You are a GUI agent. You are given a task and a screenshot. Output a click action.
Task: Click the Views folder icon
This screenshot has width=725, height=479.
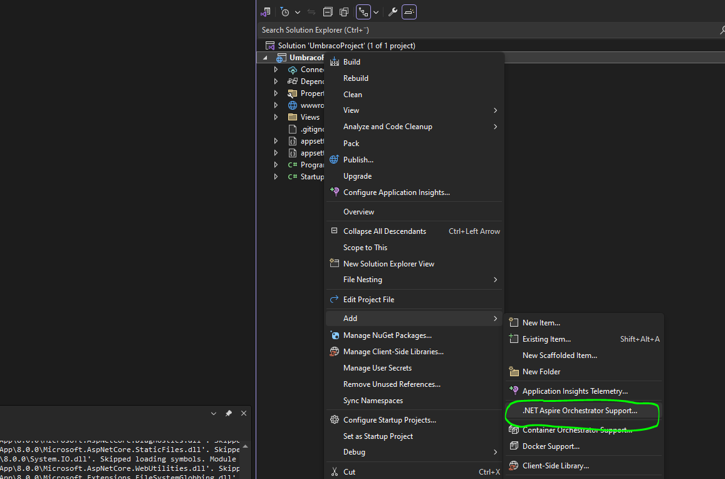pyautogui.click(x=292, y=117)
